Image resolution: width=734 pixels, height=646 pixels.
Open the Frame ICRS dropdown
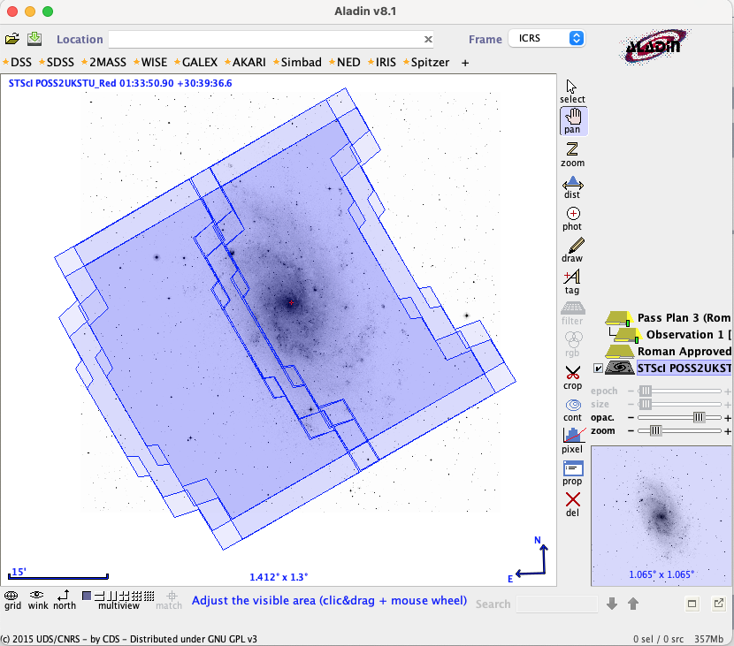tap(547, 38)
